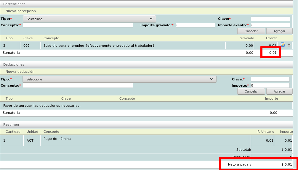Click the edit icon for Subsidio para el empleo
The image size is (298, 170).
tap(283, 45)
